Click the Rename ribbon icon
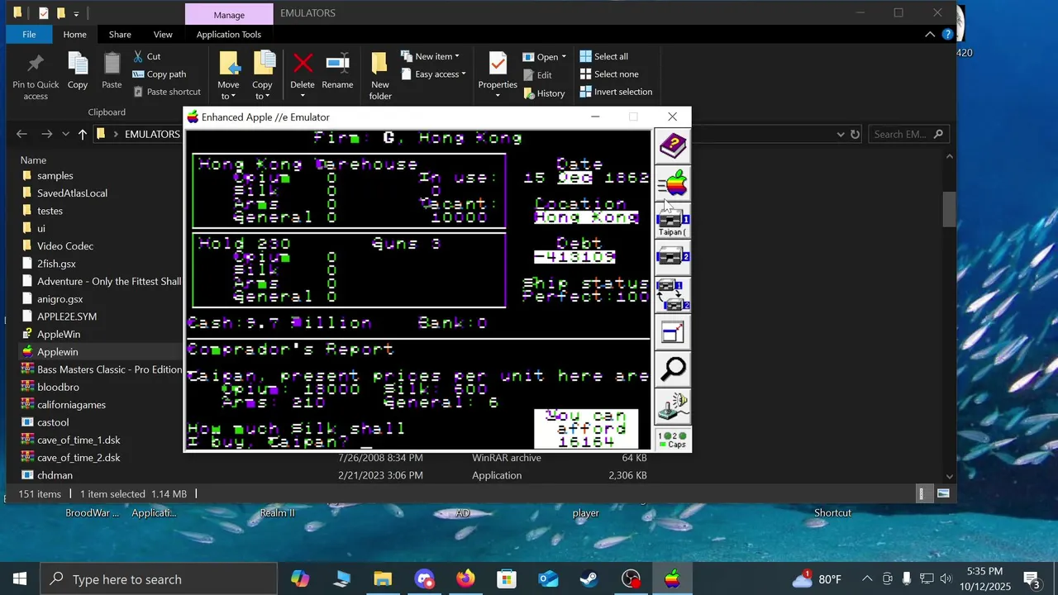Viewport: 1058px width, 595px height. (x=337, y=71)
